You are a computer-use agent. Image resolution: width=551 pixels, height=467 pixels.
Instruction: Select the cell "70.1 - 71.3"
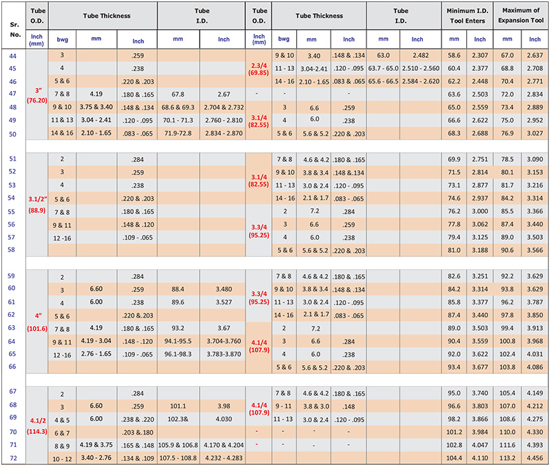(178, 121)
